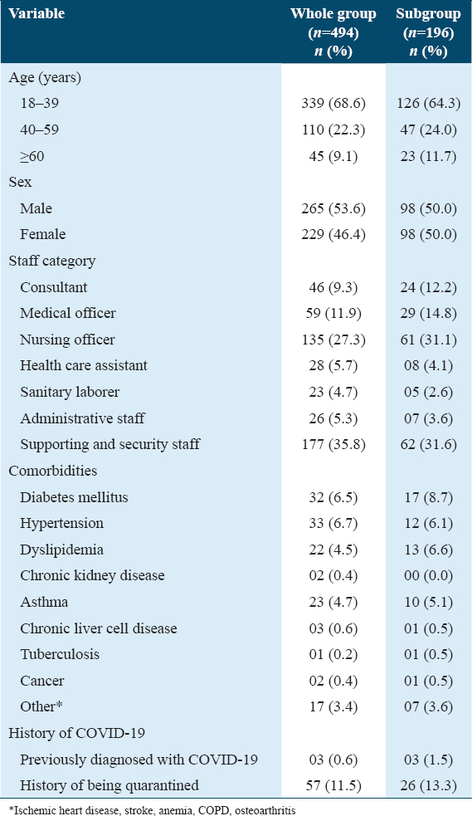
Task: Click Chronic kidney disease row label
Action: click(92, 575)
